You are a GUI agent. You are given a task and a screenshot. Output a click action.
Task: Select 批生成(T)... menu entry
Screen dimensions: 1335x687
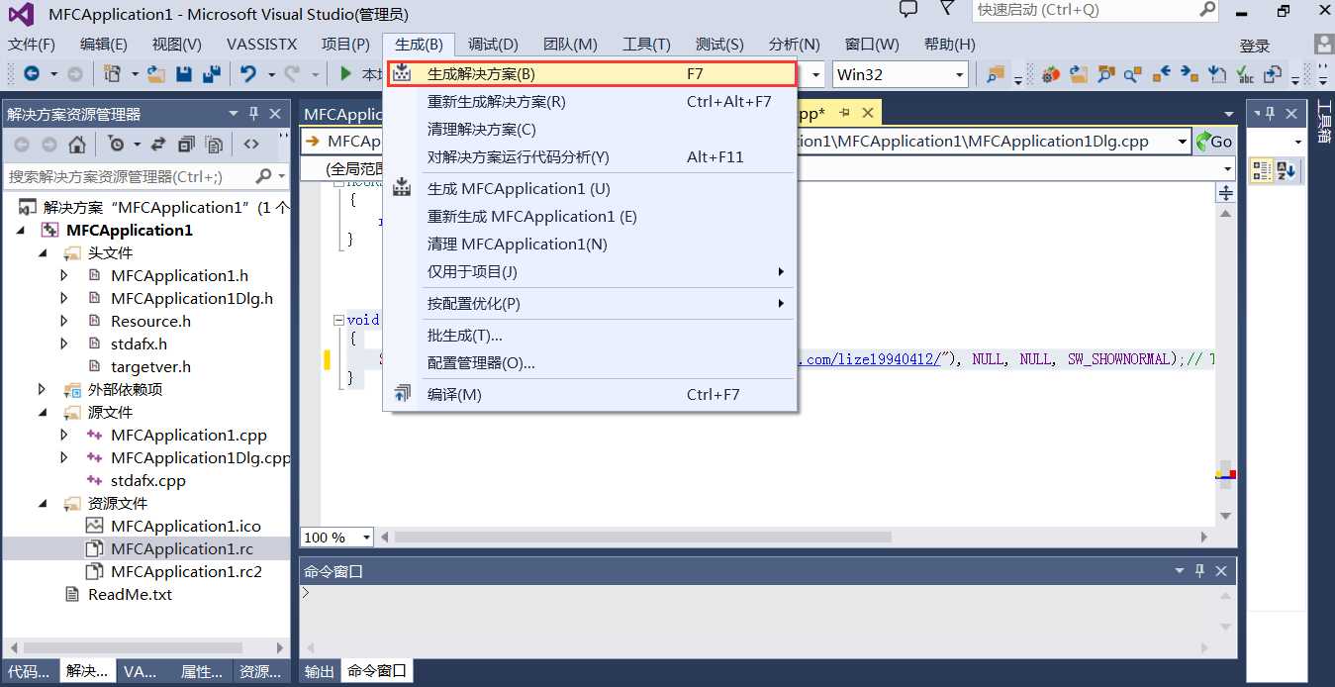point(591,336)
